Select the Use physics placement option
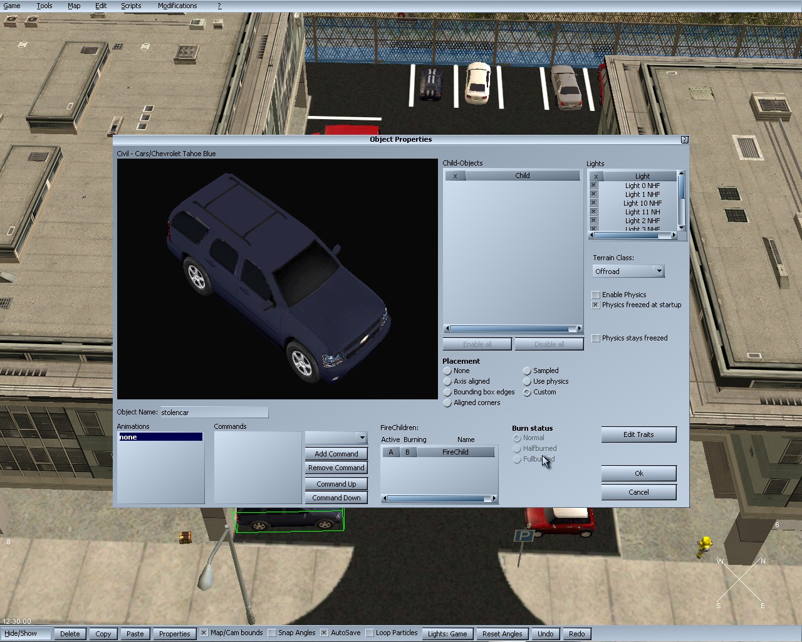 coord(527,382)
